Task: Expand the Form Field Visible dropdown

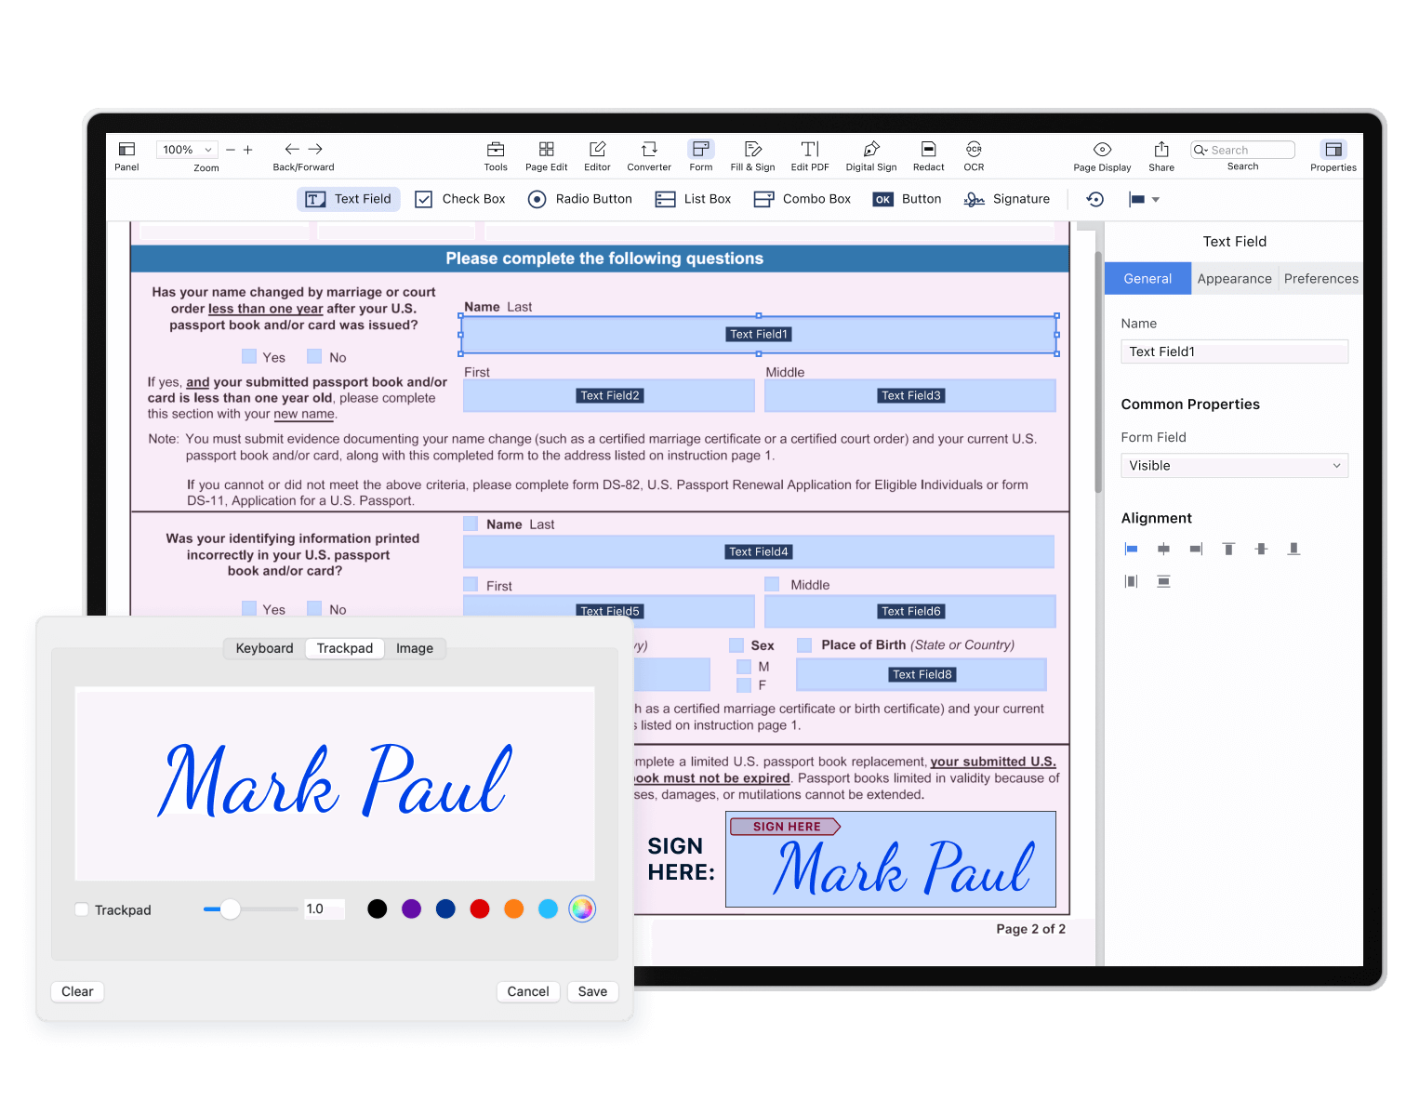Action: 1234,466
